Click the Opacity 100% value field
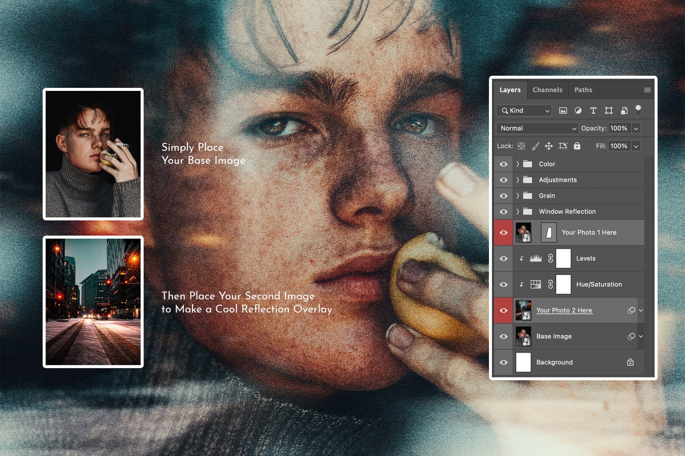 [x=619, y=128]
